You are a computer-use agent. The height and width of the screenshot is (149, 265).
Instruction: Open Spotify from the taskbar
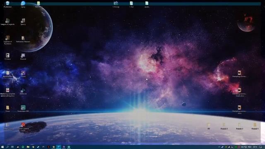coord(23,147)
